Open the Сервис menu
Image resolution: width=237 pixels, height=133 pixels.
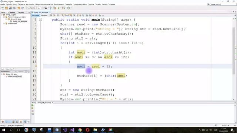[x=98, y=4]
